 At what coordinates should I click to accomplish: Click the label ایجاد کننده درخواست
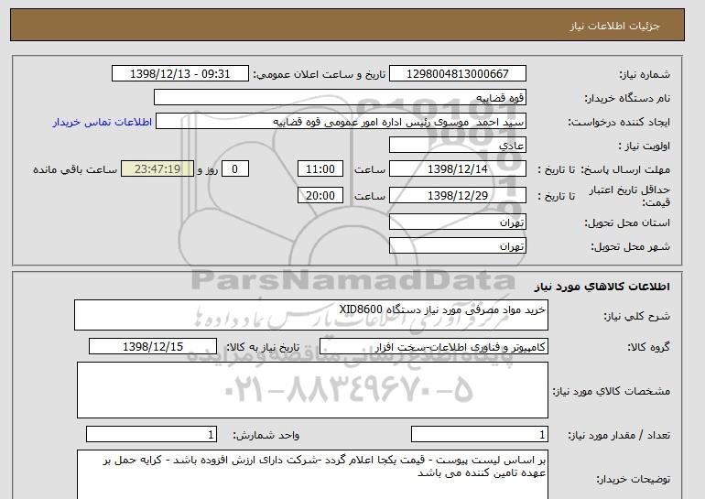click(619, 123)
